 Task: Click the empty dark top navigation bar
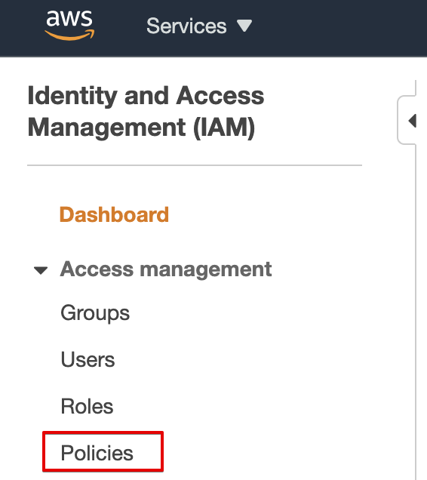coord(336,28)
